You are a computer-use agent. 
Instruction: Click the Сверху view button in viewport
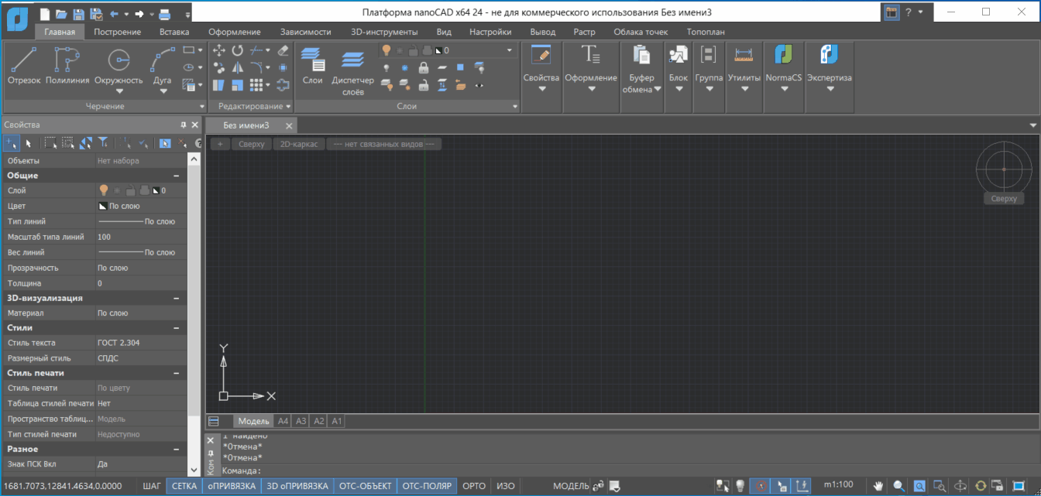(251, 144)
